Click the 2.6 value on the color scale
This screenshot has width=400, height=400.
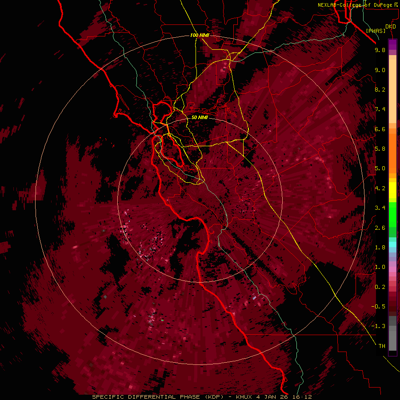click(380, 228)
